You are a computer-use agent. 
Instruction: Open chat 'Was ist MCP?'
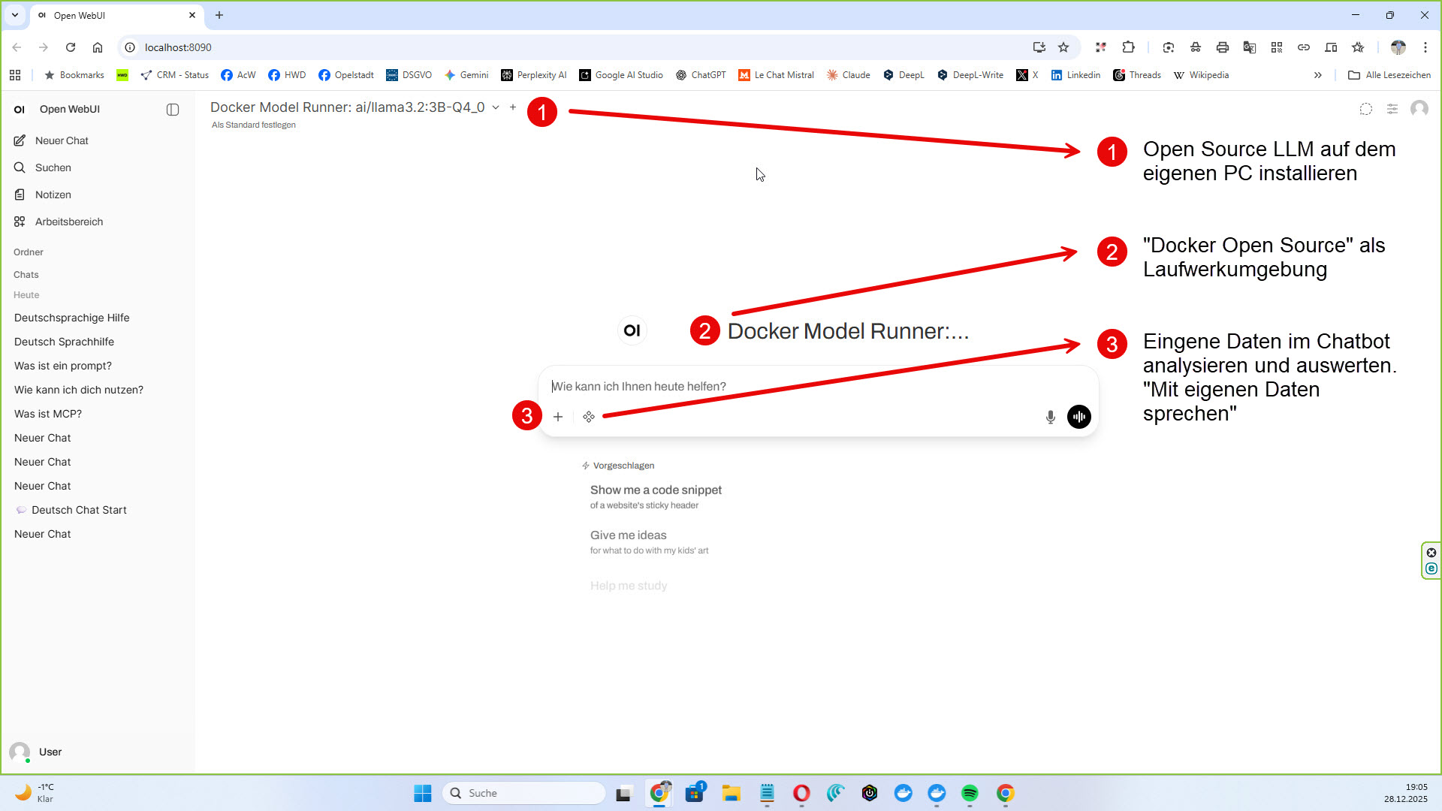tap(48, 414)
